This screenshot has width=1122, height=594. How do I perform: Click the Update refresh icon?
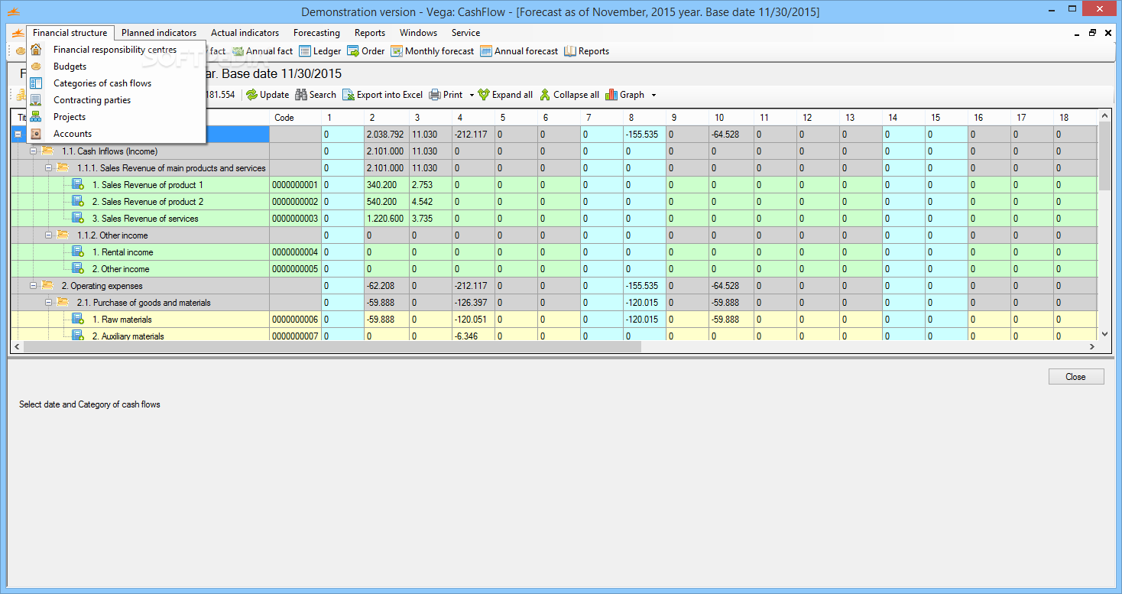click(251, 95)
